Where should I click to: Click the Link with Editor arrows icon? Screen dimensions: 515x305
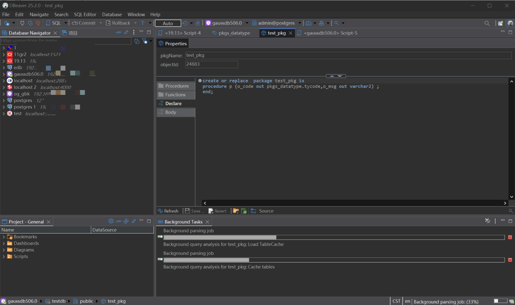pyautogui.click(x=126, y=33)
